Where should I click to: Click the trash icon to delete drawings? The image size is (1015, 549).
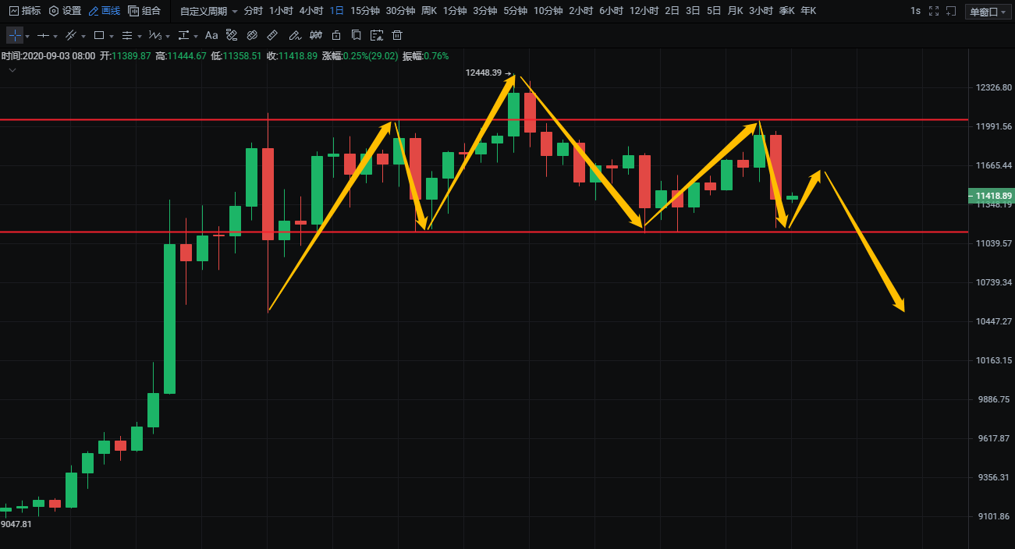click(x=397, y=36)
